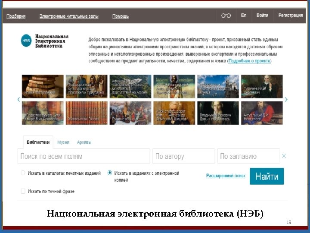Open the Расширенный поиск link
Image resolution: width=310 pixels, height=233 pixels.
tap(226, 176)
